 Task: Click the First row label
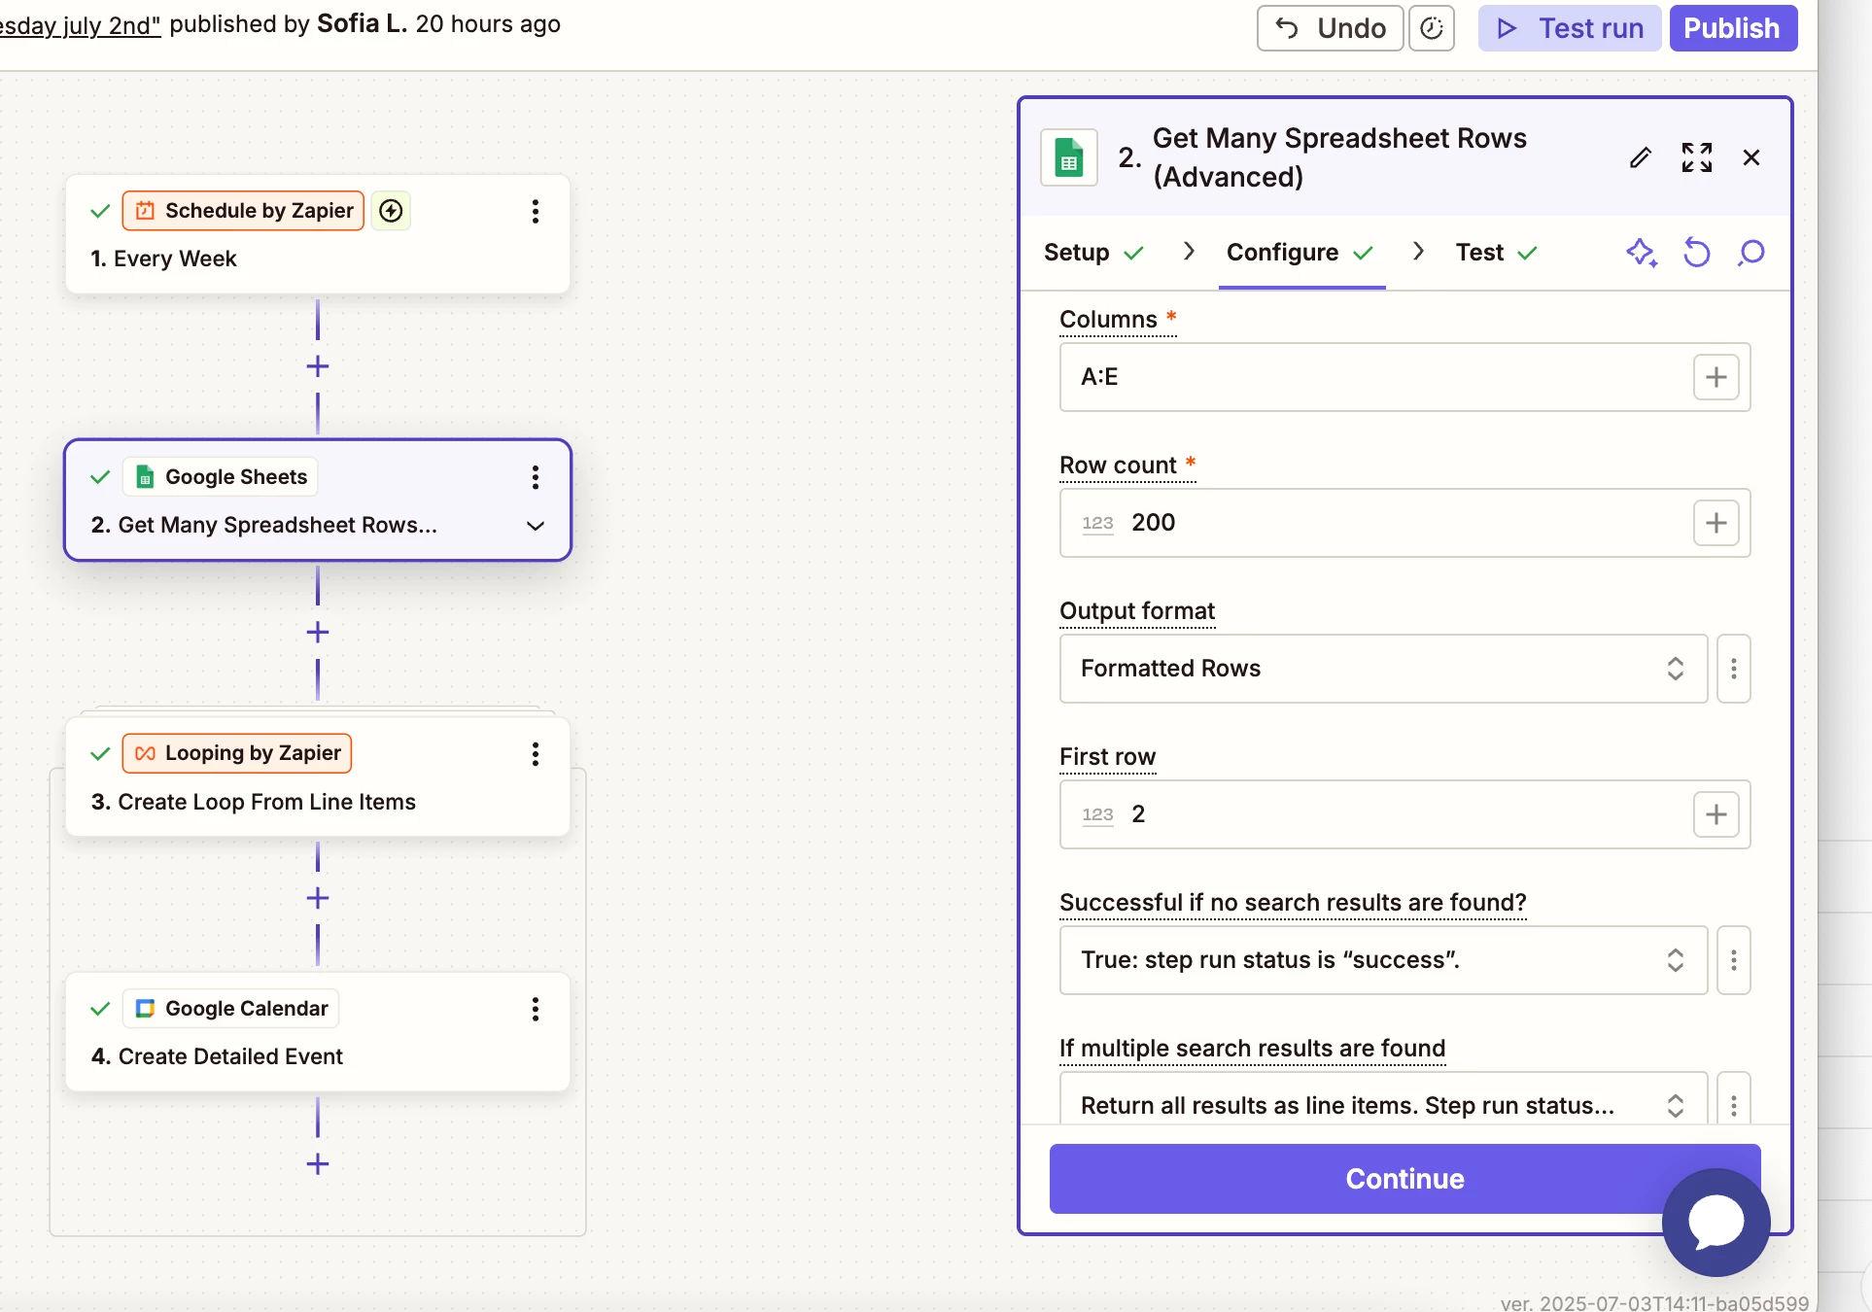click(x=1108, y=757)
